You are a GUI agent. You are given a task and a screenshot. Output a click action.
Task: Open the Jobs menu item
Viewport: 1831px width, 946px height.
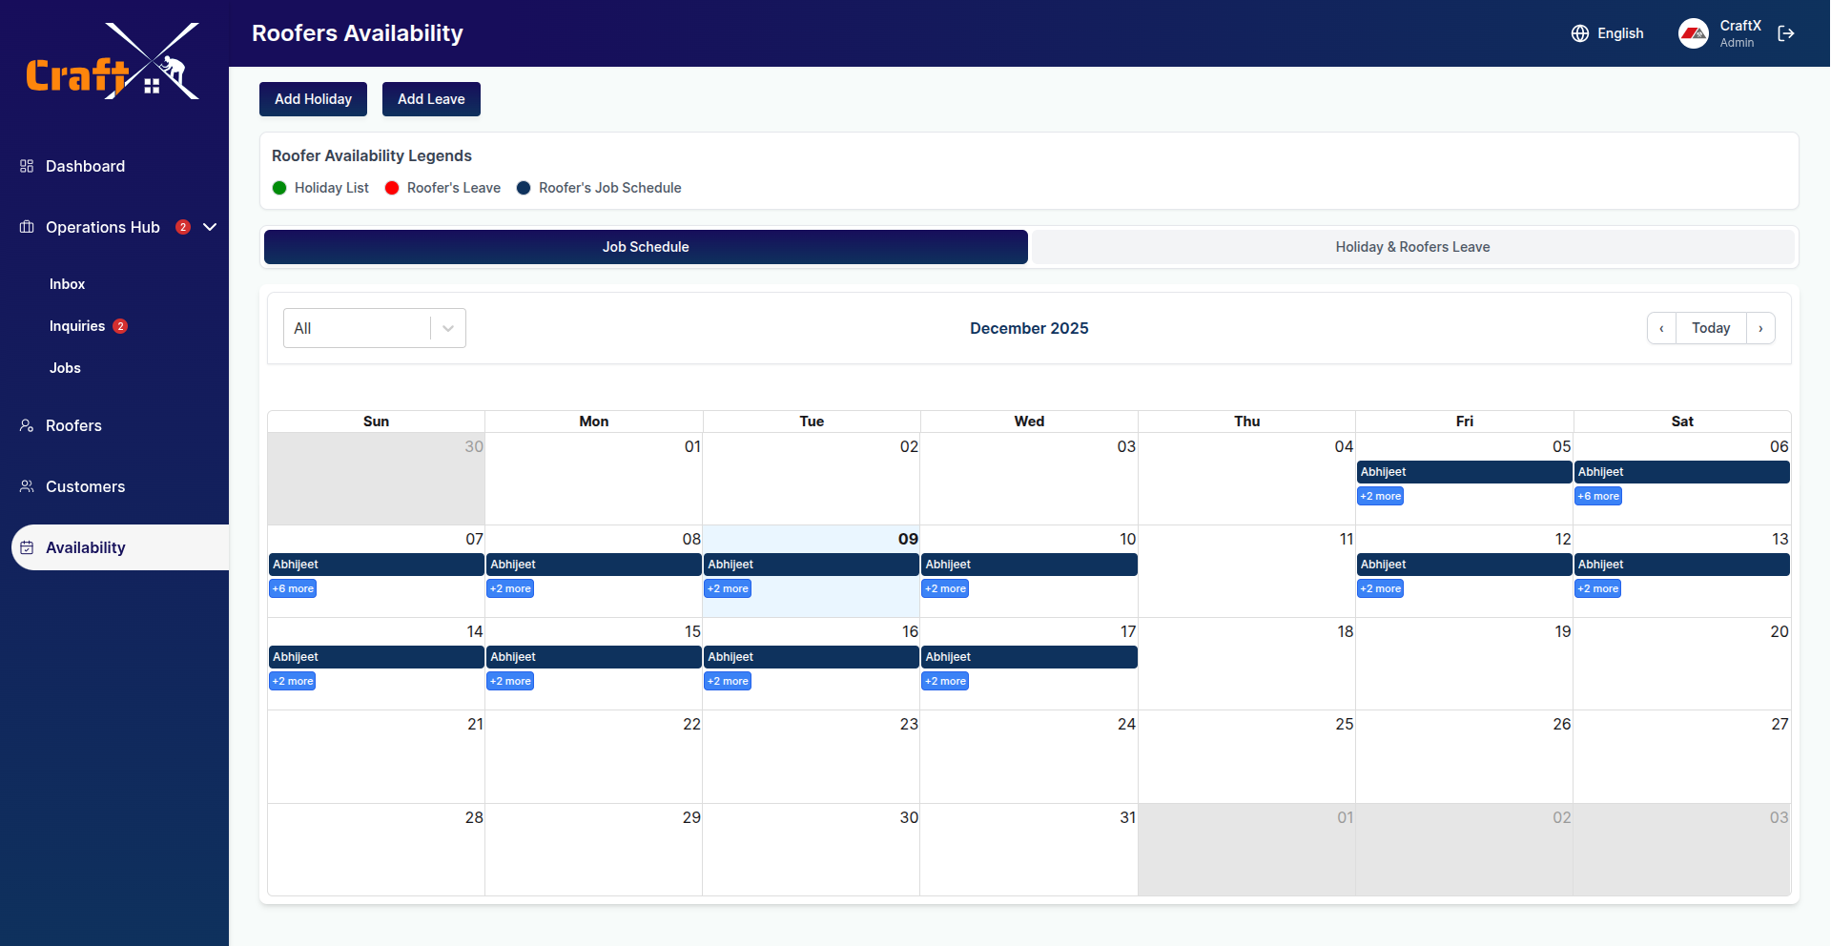click(65, 367)
